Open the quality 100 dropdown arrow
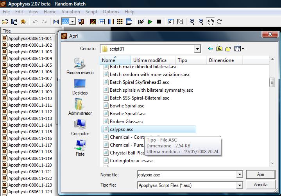This screenshot has height=196, width=281. tap(72, 22)
